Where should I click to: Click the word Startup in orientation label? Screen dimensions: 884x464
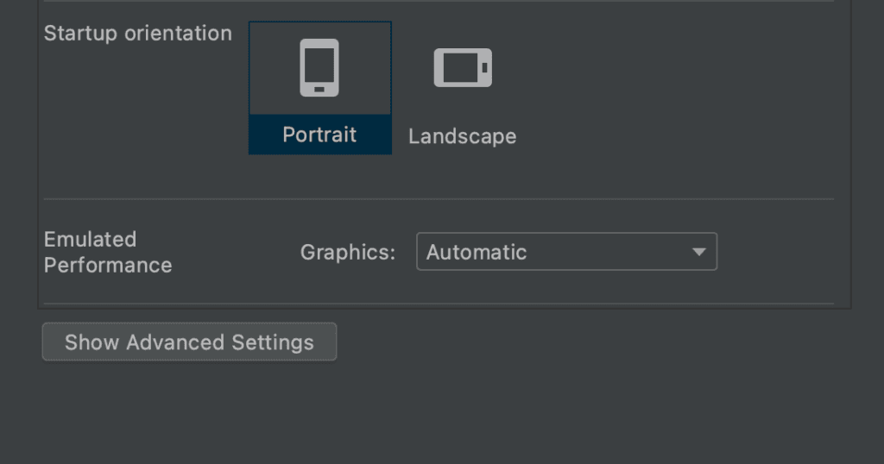coord(81,34)
